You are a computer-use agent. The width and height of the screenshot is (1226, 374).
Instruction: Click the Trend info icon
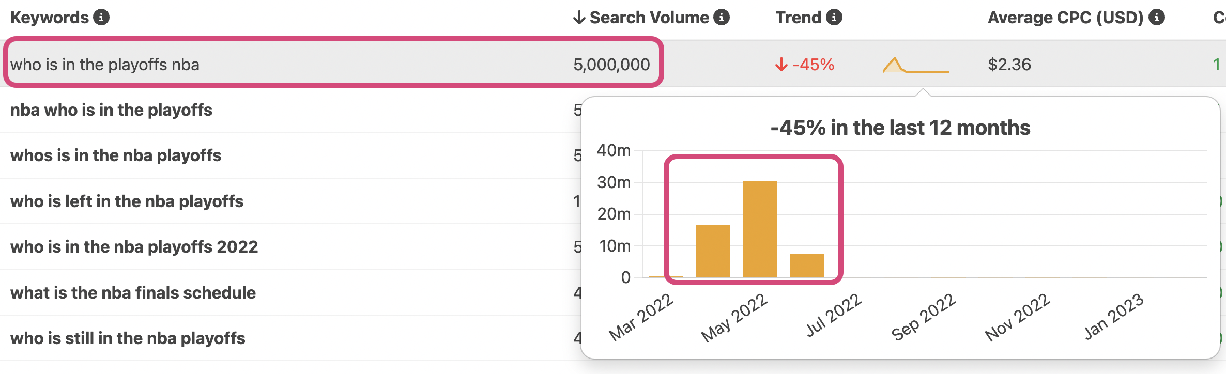(834, 18)
